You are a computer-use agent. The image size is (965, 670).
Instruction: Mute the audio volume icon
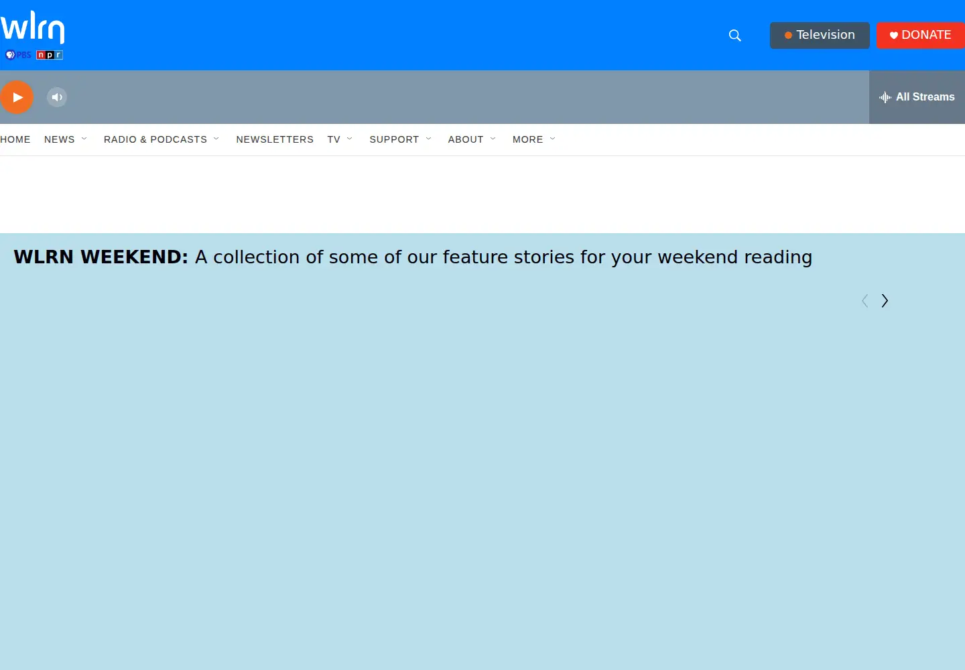[57, 97]
